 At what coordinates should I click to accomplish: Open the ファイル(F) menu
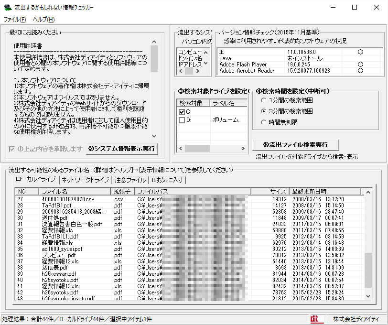(x=15, y=20)
